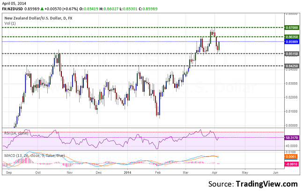Click the 'Nov' label on the time axis

69,172
